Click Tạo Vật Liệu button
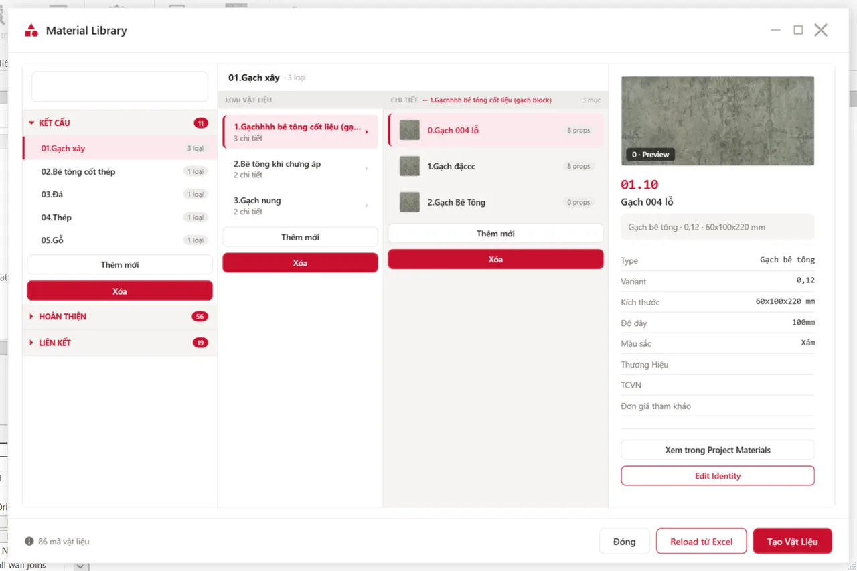Image resolution: width=857 pixels, height=571 pixels. [x=793, y=542]
